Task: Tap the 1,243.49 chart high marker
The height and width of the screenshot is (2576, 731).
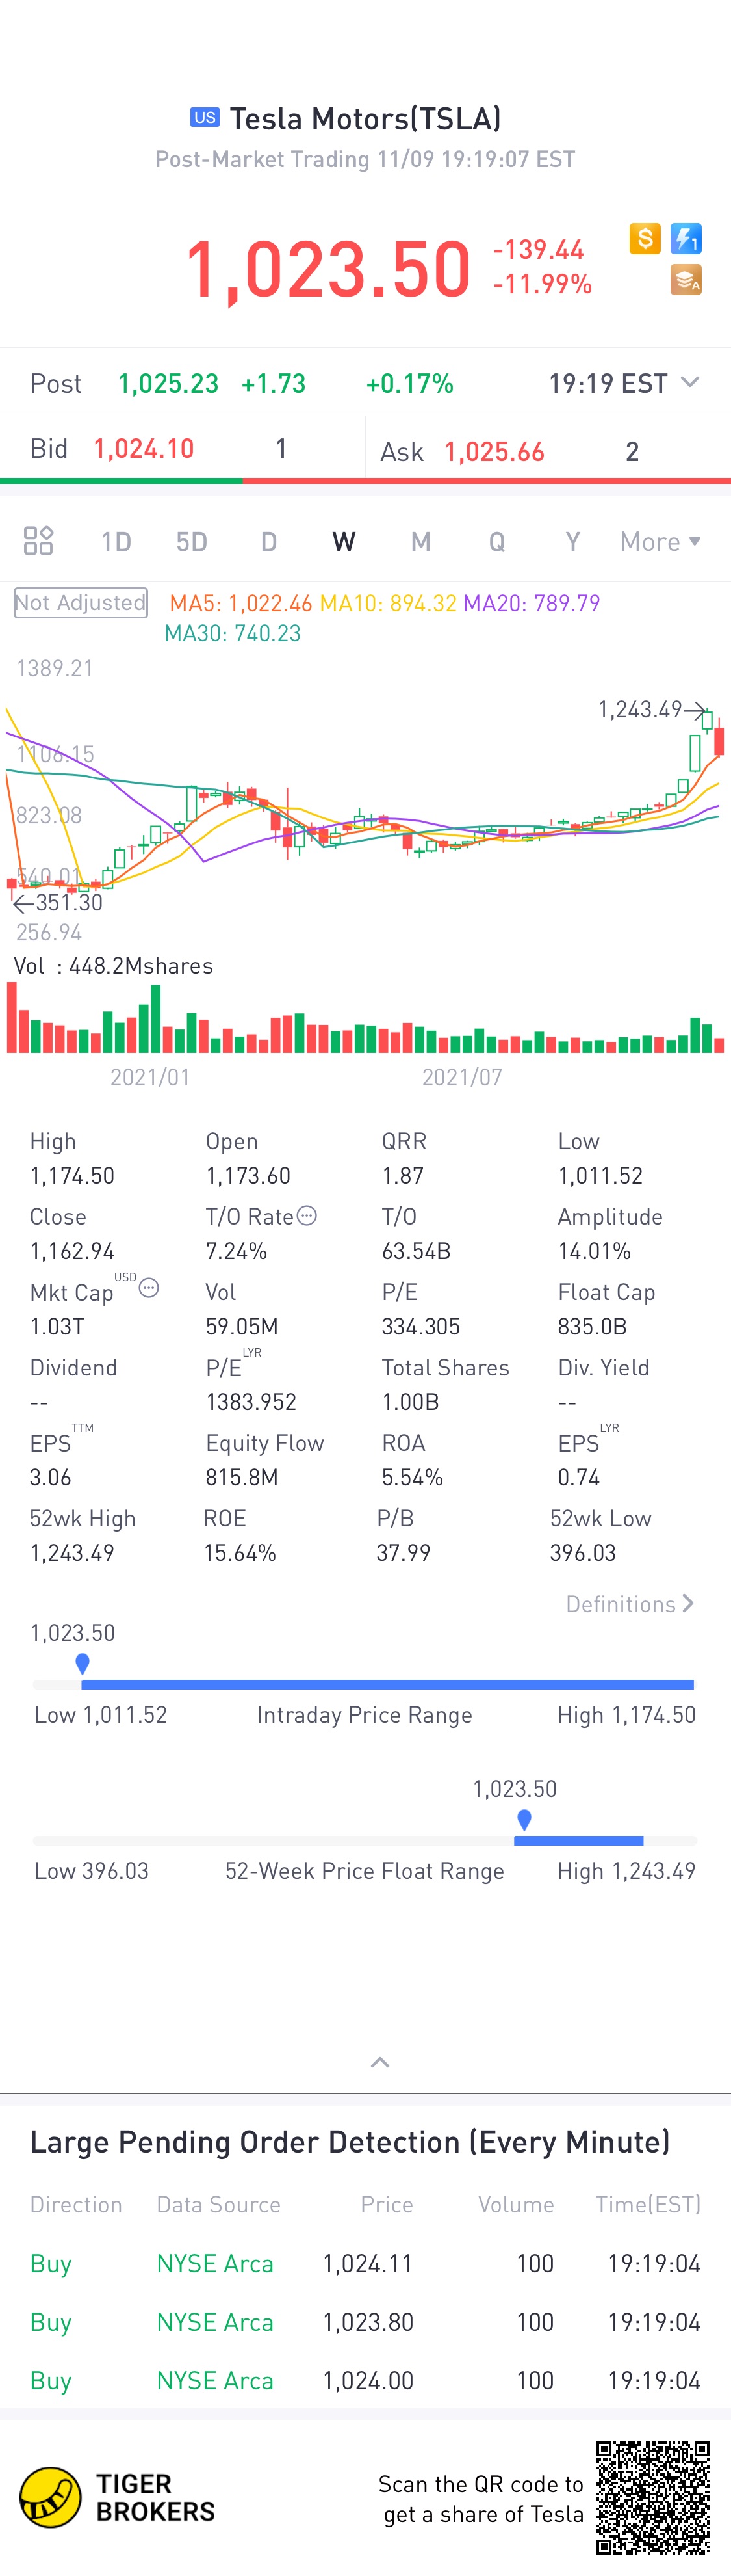Action: 651,709
